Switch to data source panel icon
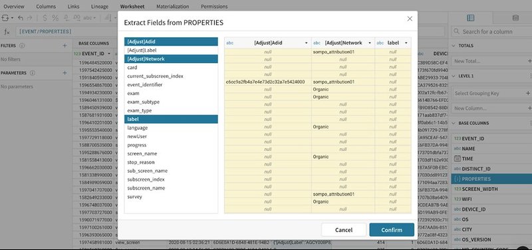Screen dimensions: 532x250 point(515,18)
